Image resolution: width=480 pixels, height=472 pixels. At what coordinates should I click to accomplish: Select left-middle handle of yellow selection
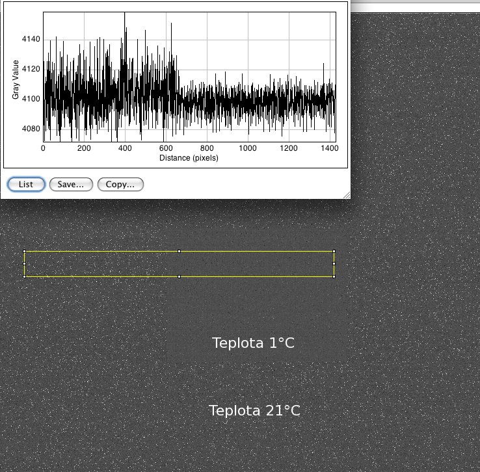coord(25,264)
